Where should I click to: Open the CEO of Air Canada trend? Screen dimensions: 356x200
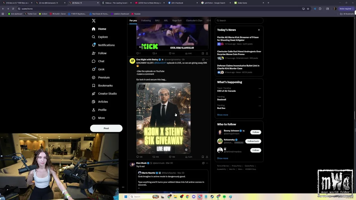tap(226, 91)
